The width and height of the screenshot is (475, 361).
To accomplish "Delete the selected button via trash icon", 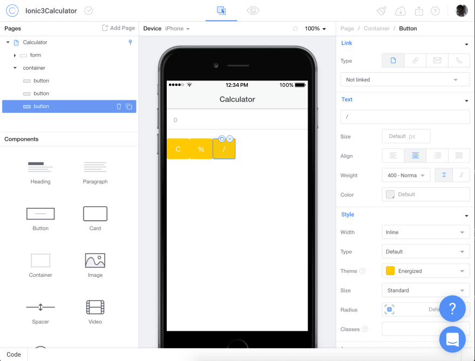I will pyautogui.click(x=119, y=107).
